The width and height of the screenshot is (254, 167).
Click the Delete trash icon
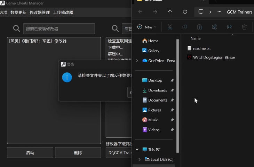click(x=244, y=27)
